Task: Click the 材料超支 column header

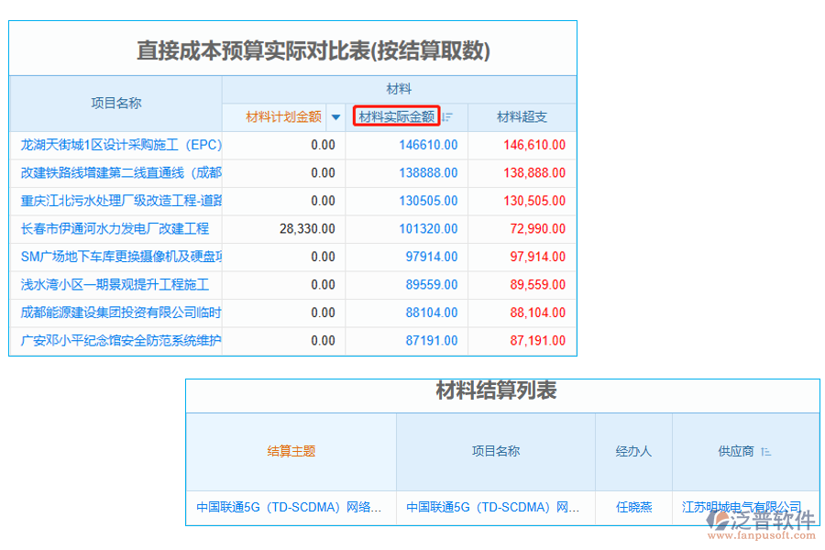Action: [x=521, y=116]
